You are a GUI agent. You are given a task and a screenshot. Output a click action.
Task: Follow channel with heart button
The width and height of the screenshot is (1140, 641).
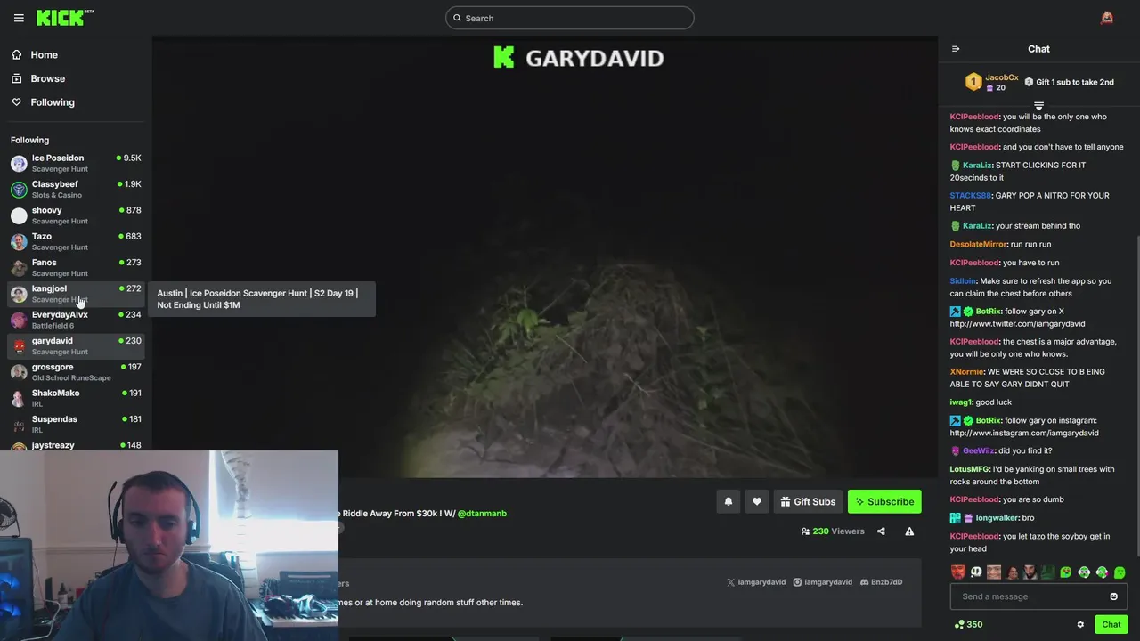pyautogui.click(x=757, y=501)
